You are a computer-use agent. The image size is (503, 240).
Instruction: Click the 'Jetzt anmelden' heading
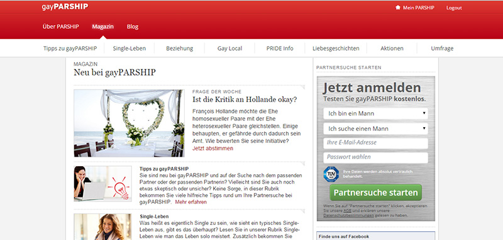(x=372, y=88)
